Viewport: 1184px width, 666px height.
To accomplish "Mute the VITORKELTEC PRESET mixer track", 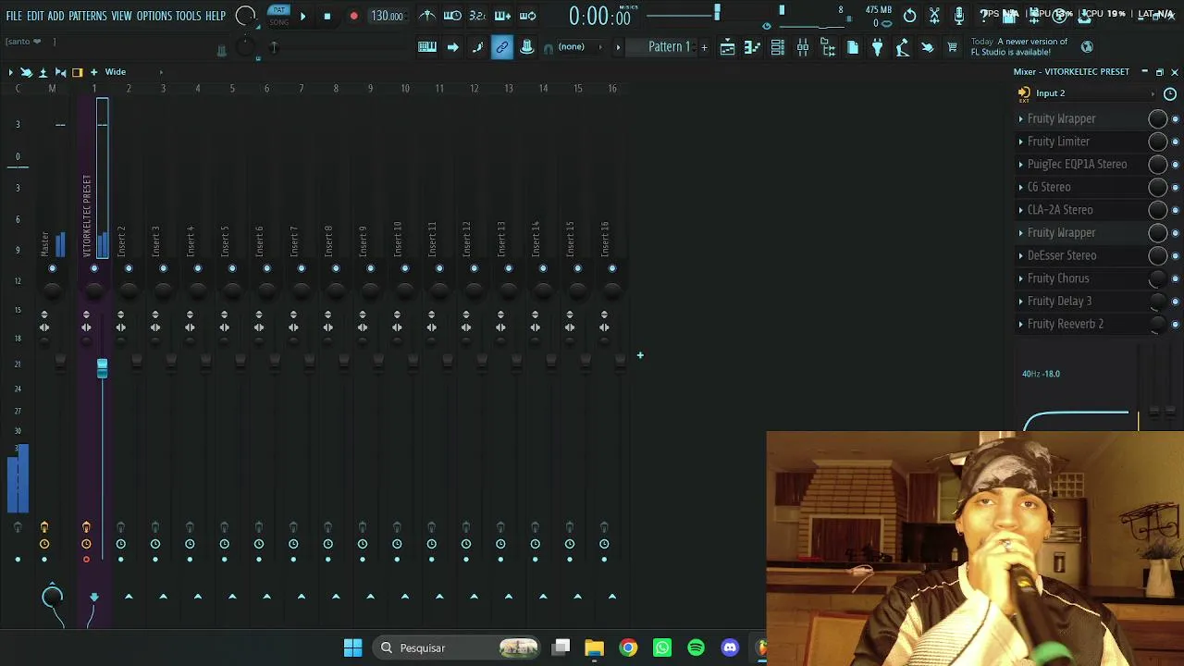I will [93, 268].
